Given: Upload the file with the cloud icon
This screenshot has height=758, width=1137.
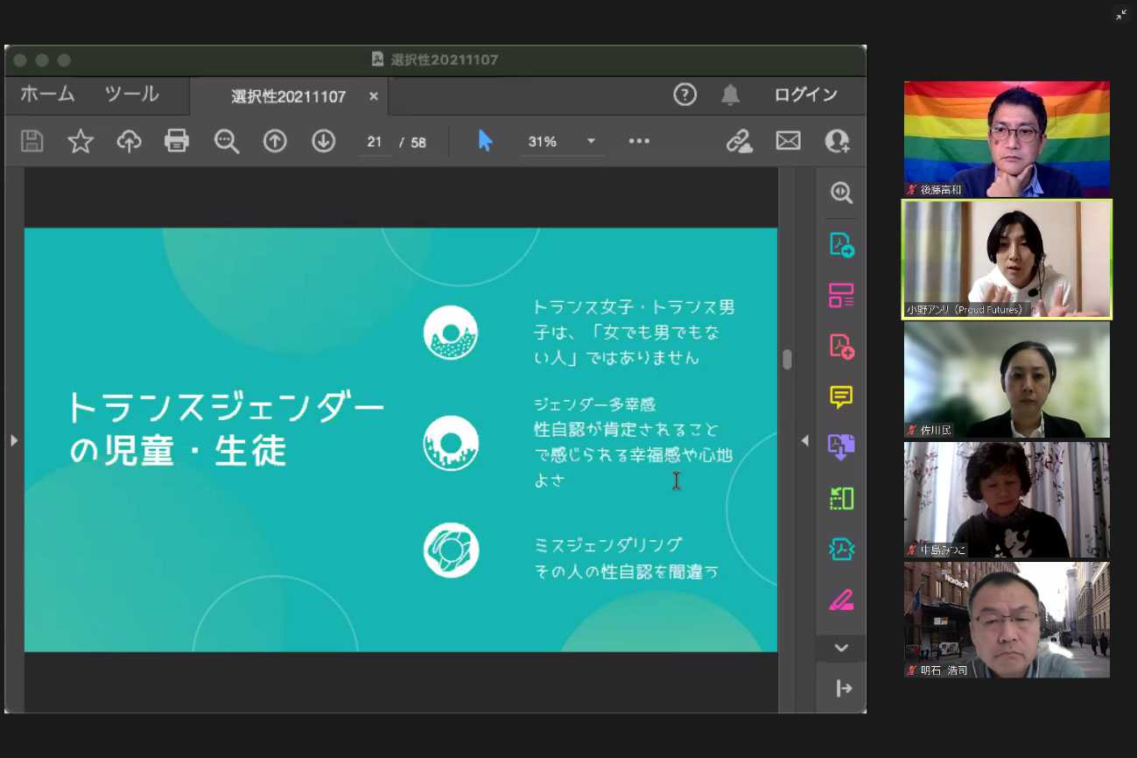Looking at the screenshot, I should click(130, 141).
